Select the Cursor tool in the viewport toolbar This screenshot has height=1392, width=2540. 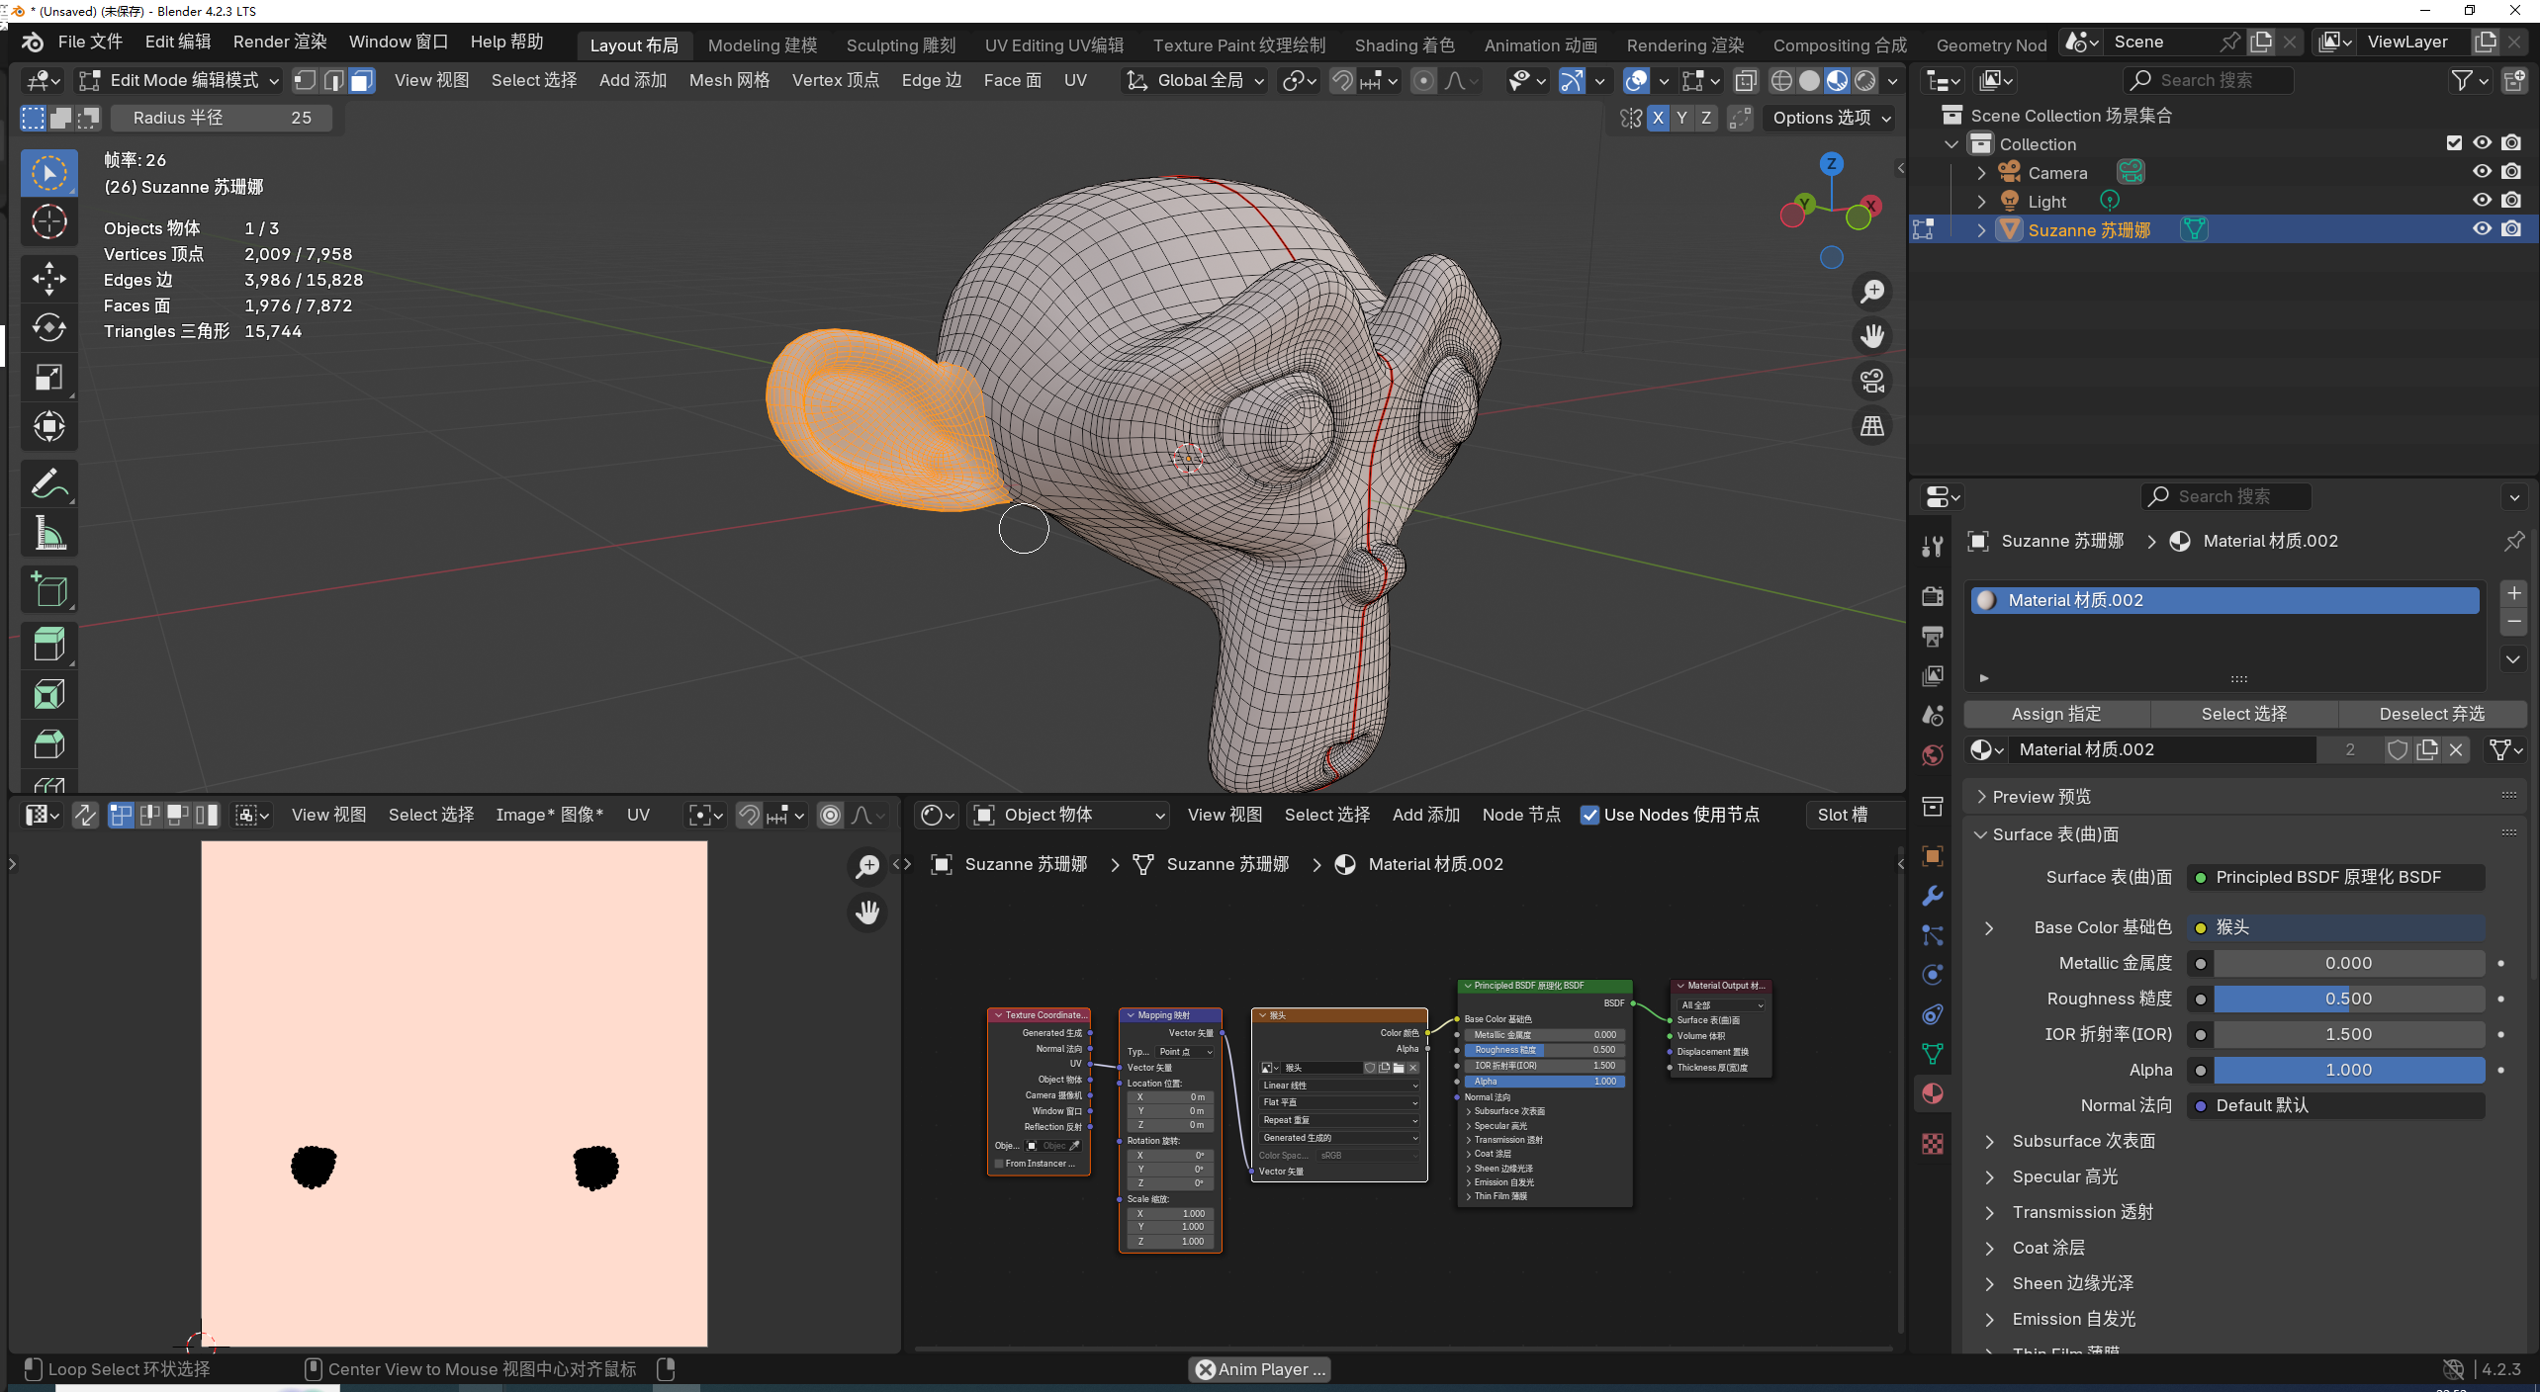pos(48,222)
